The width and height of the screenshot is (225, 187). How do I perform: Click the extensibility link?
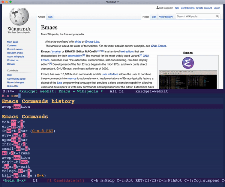point(75,56)
